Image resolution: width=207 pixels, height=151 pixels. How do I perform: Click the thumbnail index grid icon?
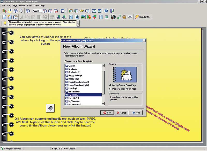[107, 17]
